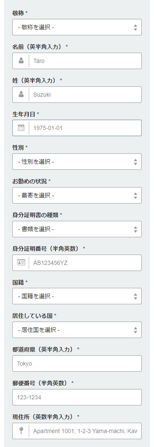Click the prefecture field showing Tokyo
Image resolution: width=154 pixels, height=447 pixels.
tap(77, 364)
